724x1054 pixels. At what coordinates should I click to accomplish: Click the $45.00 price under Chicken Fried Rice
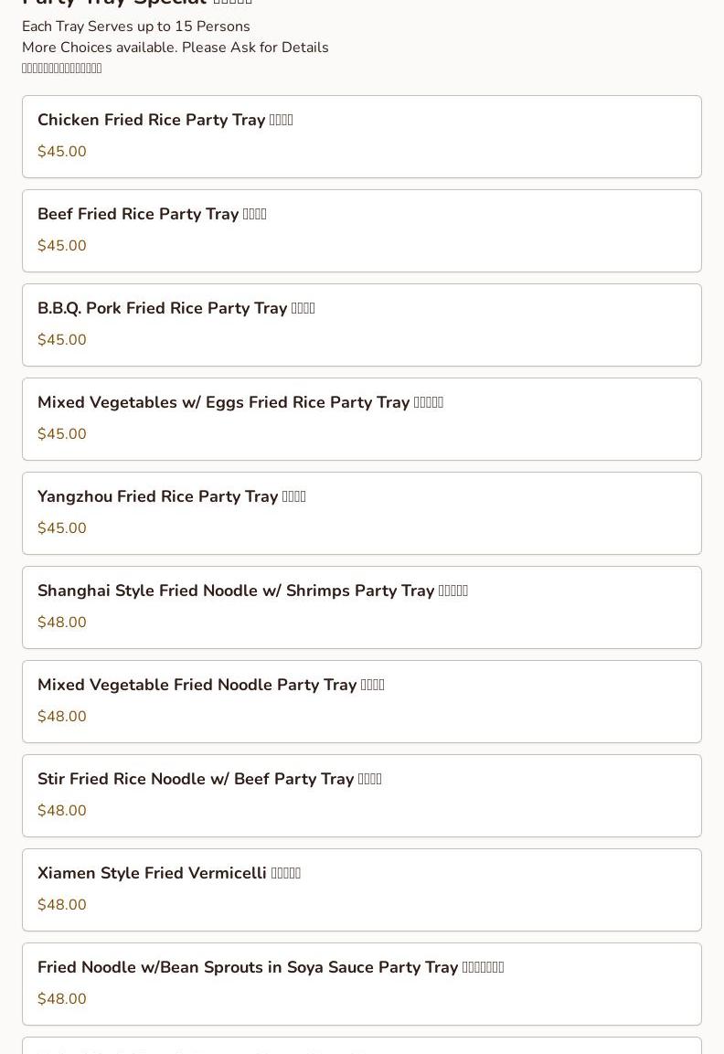(62, 152)
